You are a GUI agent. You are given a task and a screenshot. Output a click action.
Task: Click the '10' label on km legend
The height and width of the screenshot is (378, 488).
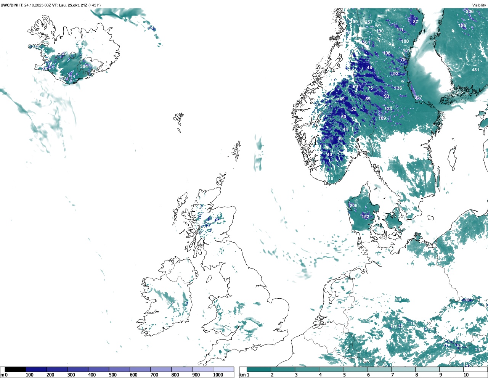(466, 375)
